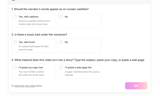Click "An upbeat bed keeps the fast-paced energy" text
This screenshot has width=160, height=96.
click(34, 48)
